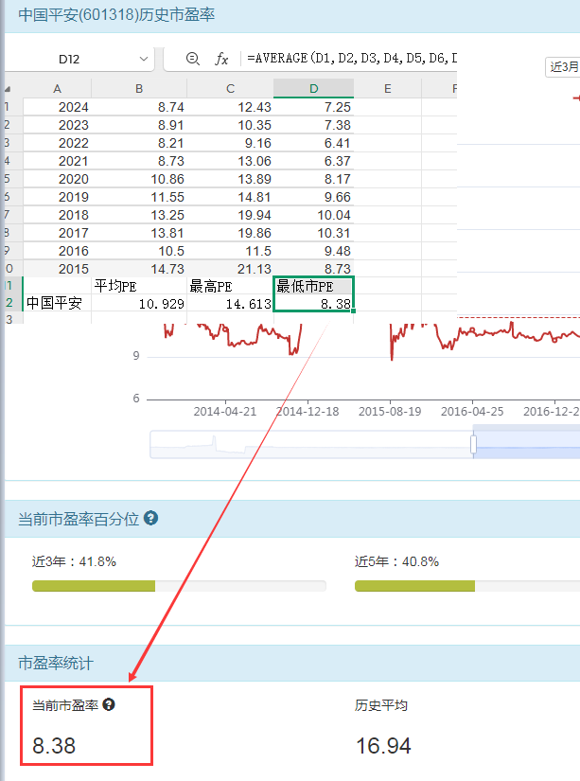Click the Name Box showing D12
580x781 pixels.
tap(69, 60)
